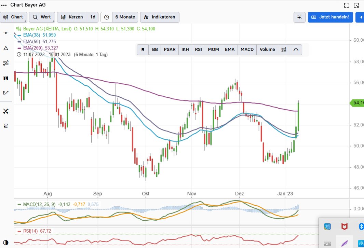
Task: Select the crosshair line tool in sidebar
Action: click(x=6, y=33)
